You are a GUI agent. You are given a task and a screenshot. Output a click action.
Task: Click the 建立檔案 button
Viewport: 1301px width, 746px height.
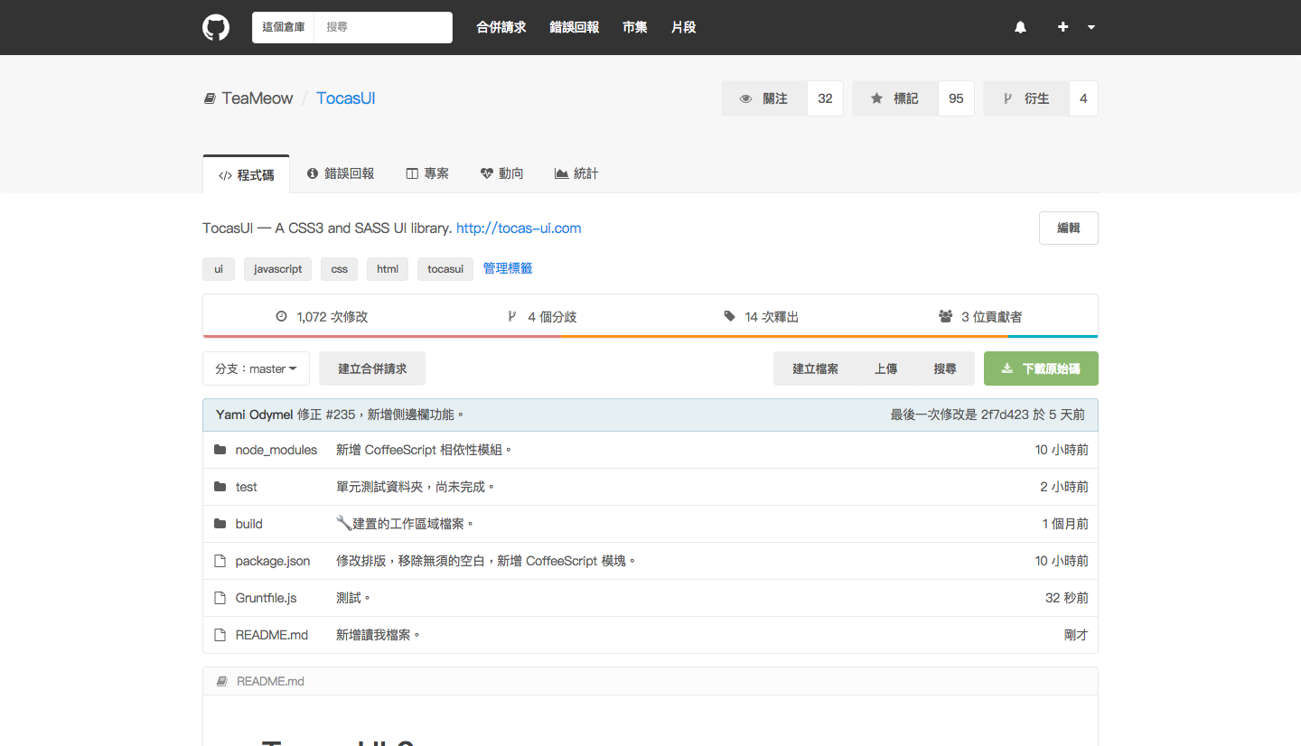point(816,368)
